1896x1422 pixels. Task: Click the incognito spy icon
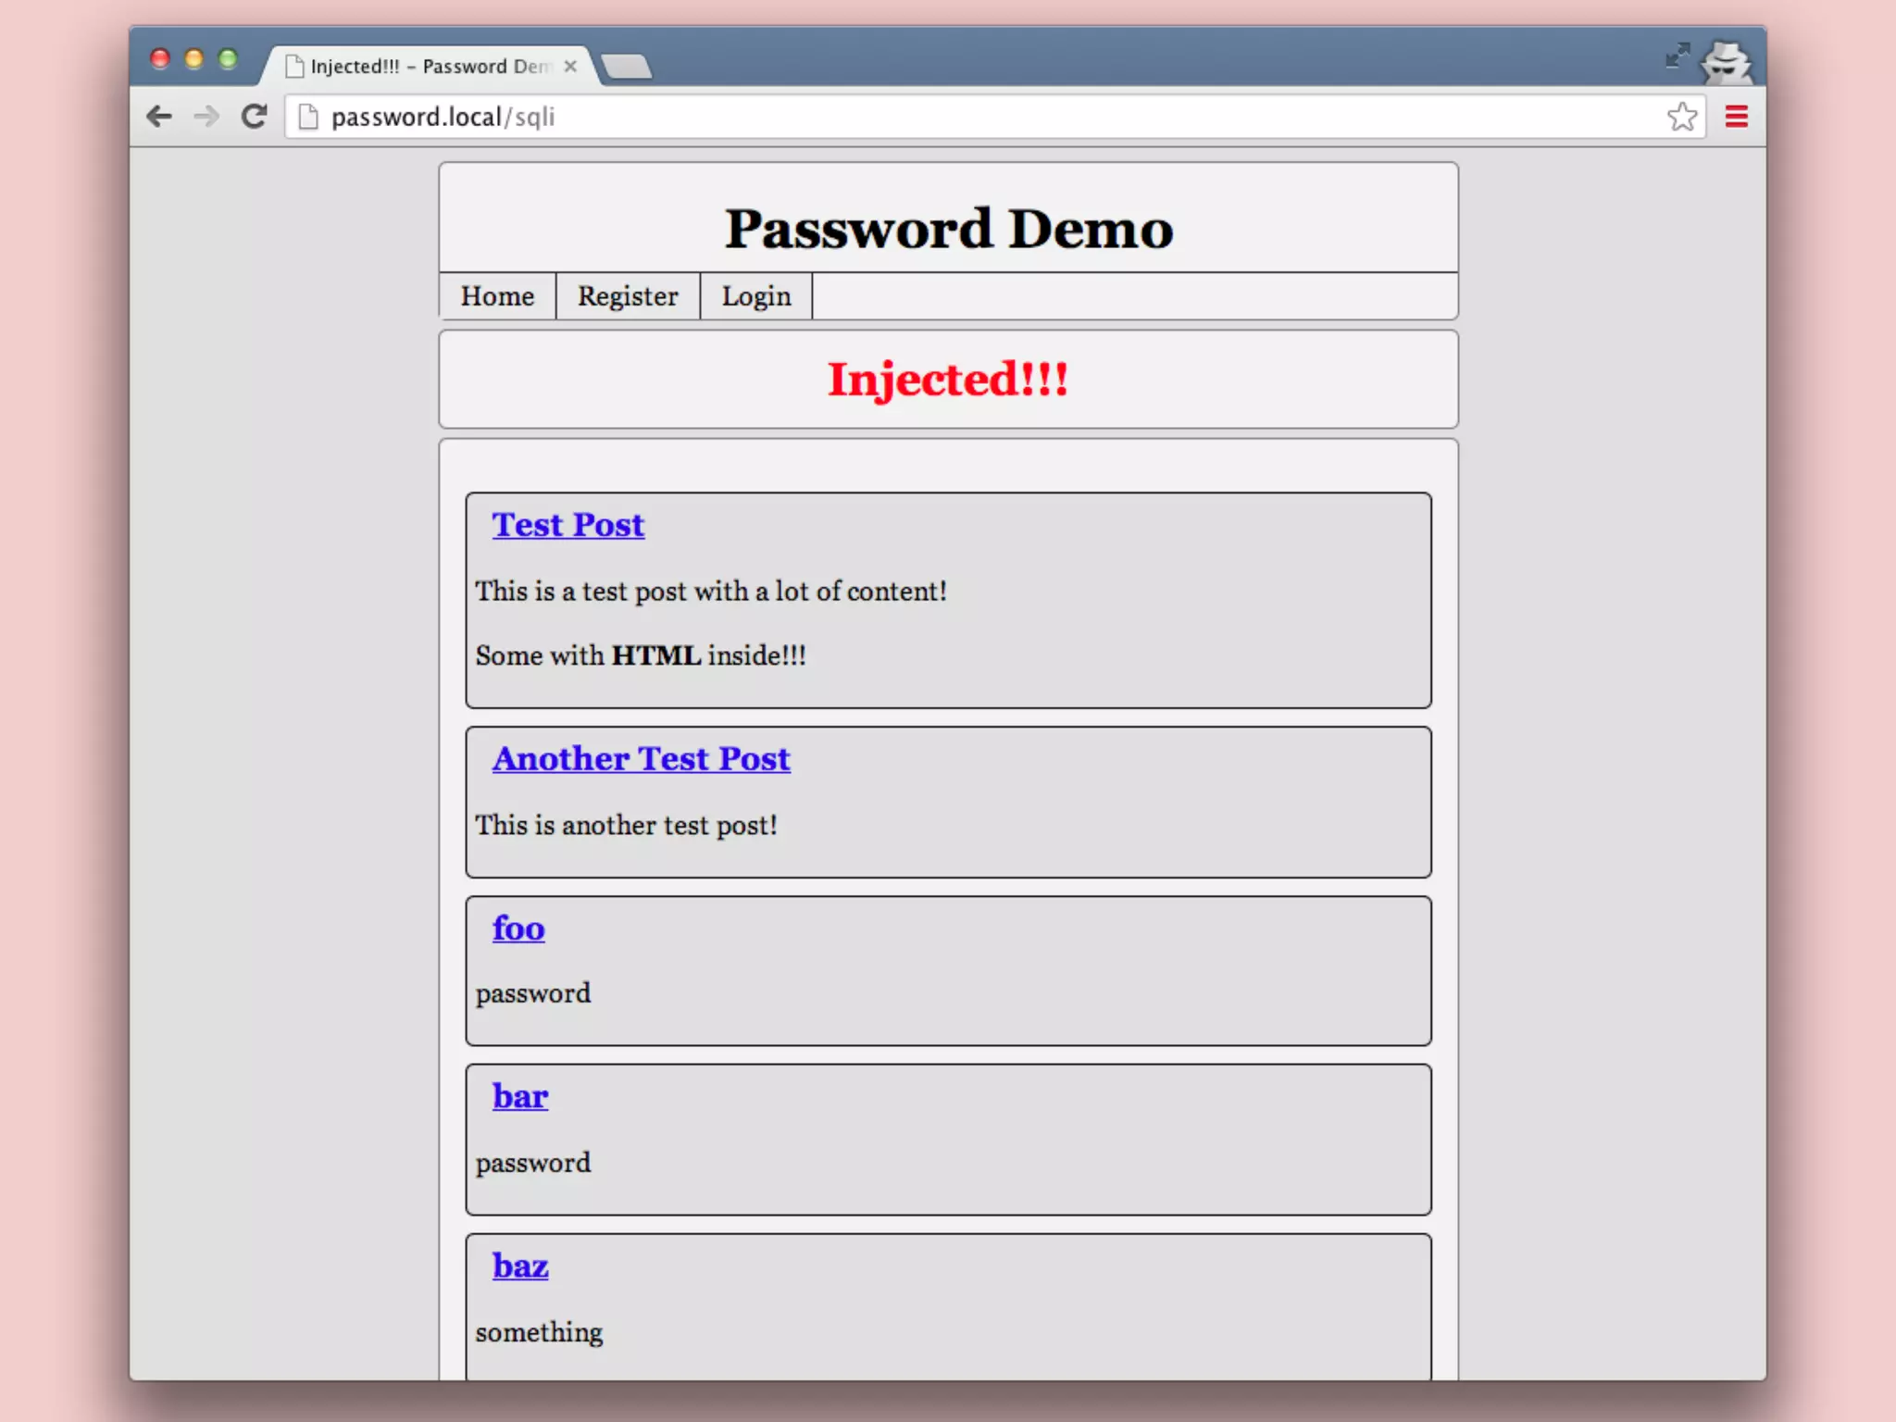[1726, 63]
